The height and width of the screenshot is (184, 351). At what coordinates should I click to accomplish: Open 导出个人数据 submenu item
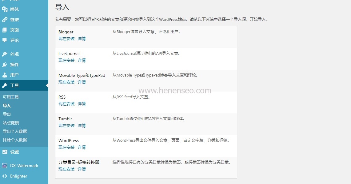point(15,131)
